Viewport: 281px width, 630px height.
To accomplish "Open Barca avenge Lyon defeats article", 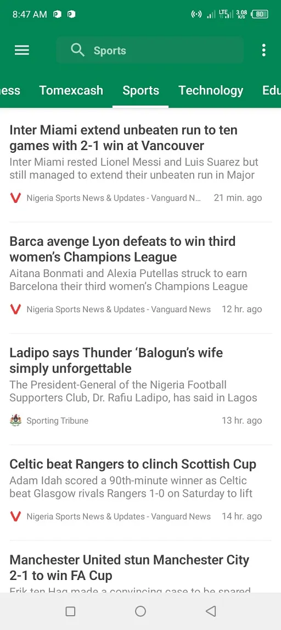I will [122, 249].
